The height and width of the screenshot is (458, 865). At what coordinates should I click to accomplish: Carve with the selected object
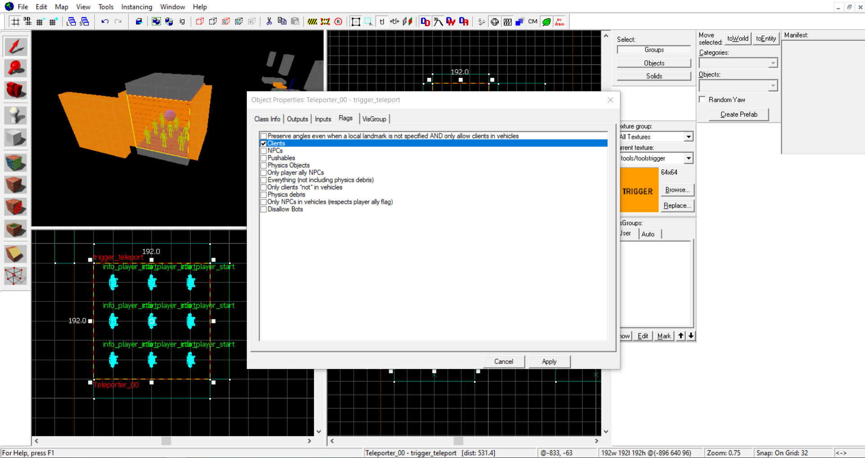click(x=139, y=22)
